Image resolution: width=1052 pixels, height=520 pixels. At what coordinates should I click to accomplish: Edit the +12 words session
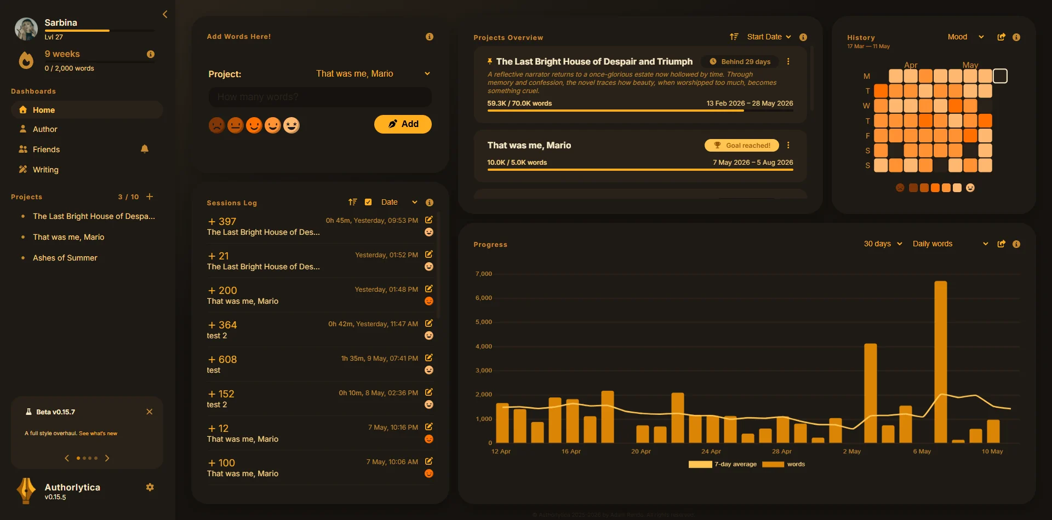[x=429, y=426]
